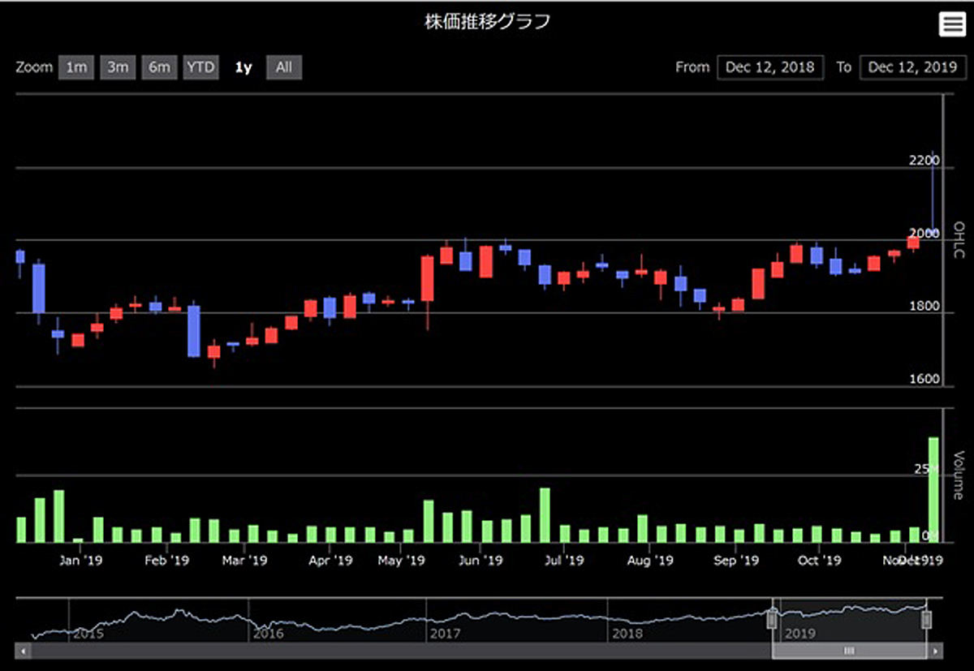Select the YTD zoom button
Image resolution: width=974 pixels, height=671 pixels.
click(x=200, y=67)
